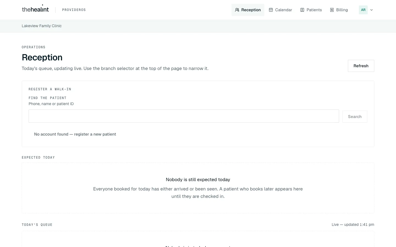Click the Search button for patient lookup

pyautogui.click(x=355, y=117)
